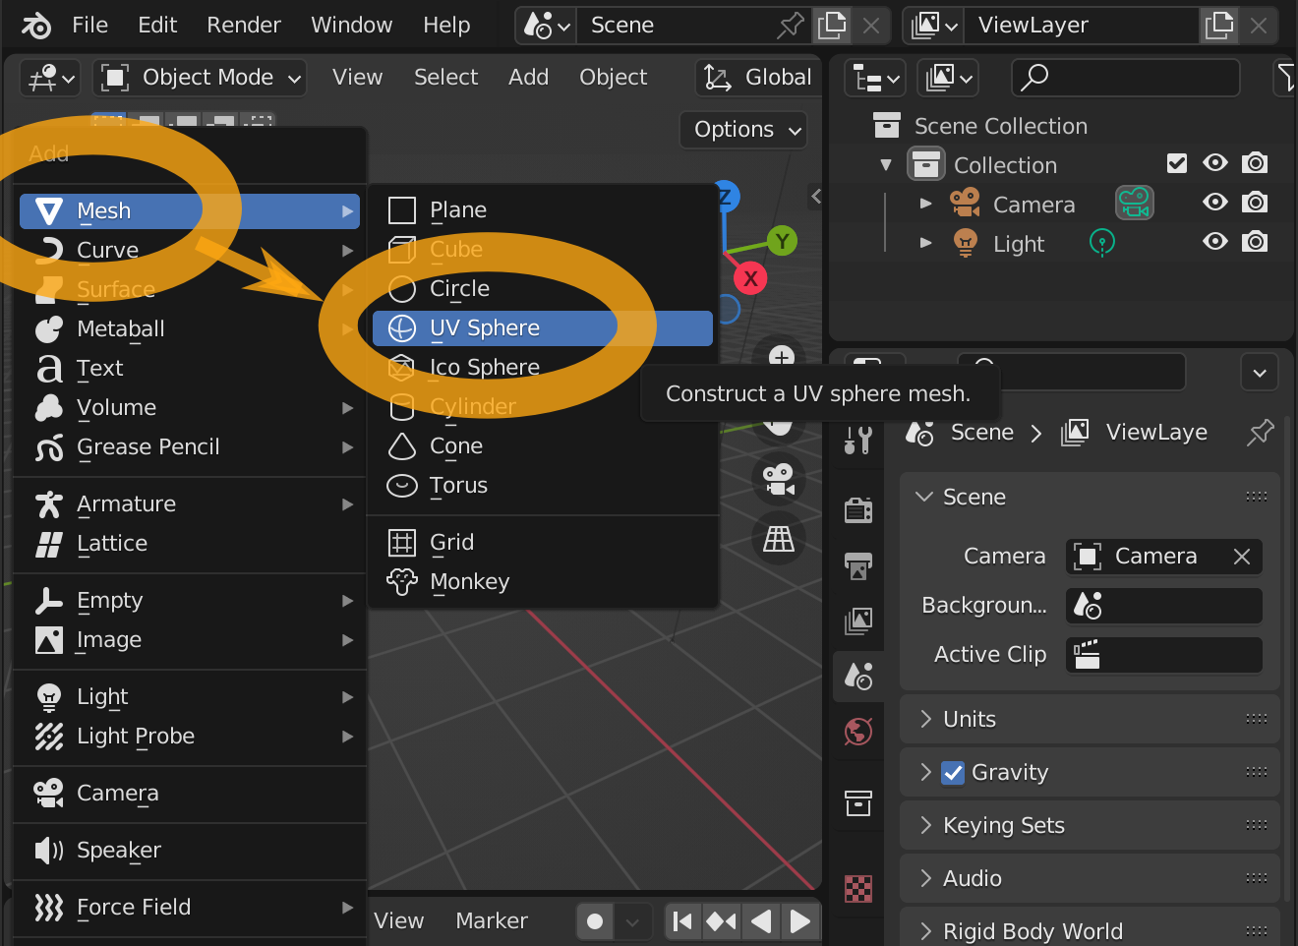The image size is (1298, 946).
Task: Uncheck Collection exclude checkbox
Action: pos(1177,163)
